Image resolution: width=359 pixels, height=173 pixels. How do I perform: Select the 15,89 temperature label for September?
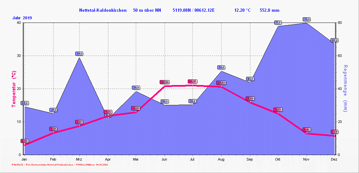[250, 98]
